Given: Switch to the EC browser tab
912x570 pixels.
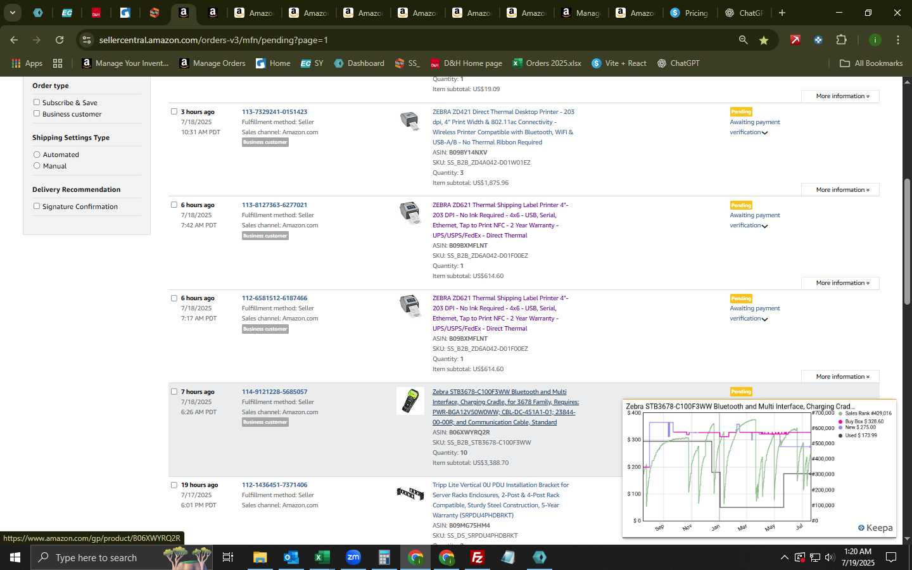Looking at the screenshot, I should [66, 13].
